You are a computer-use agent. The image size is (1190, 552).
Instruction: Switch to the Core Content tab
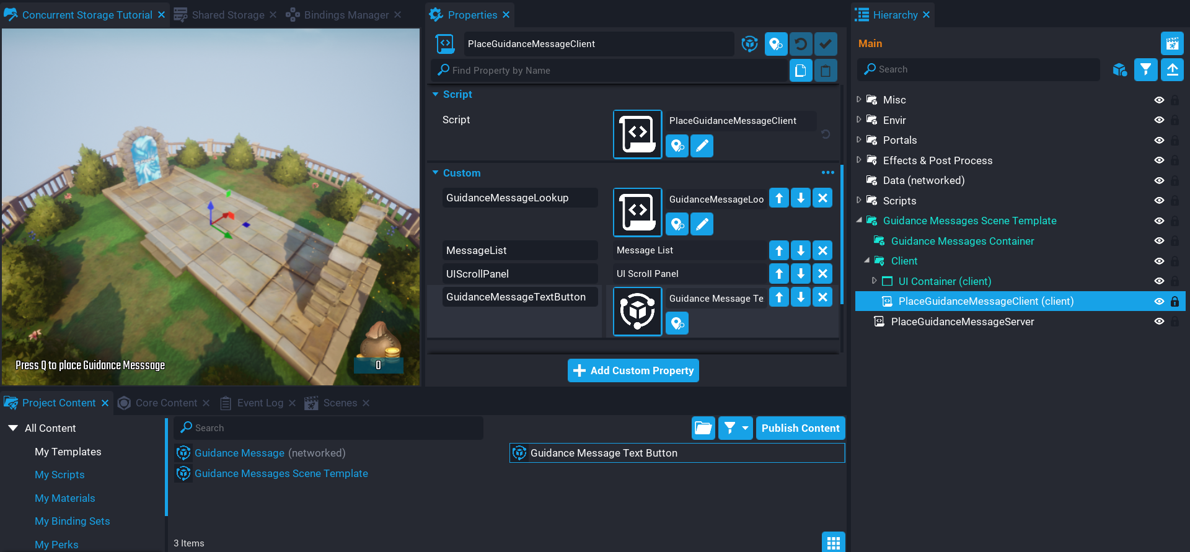(x=165, y=403)
